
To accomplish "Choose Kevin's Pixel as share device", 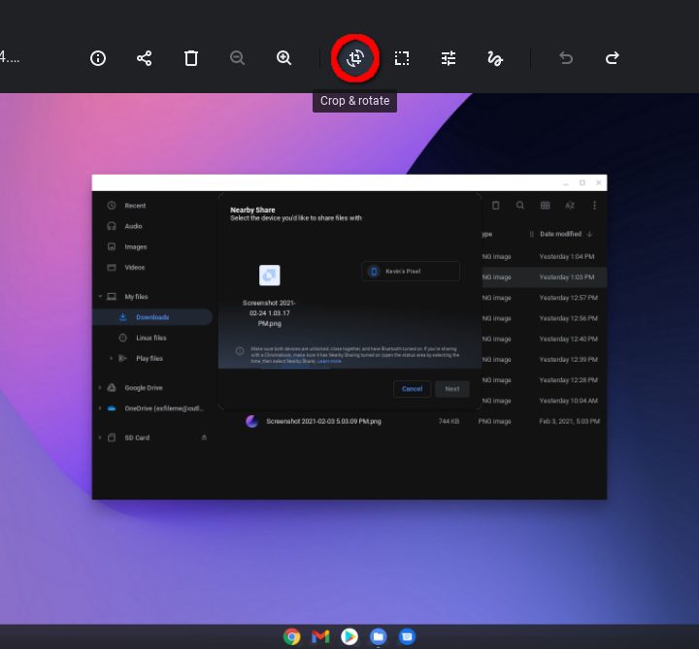I will [411, 272].
